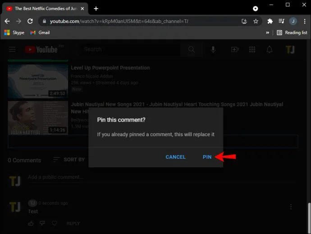Click the browser forward arrow

(18, 21)
